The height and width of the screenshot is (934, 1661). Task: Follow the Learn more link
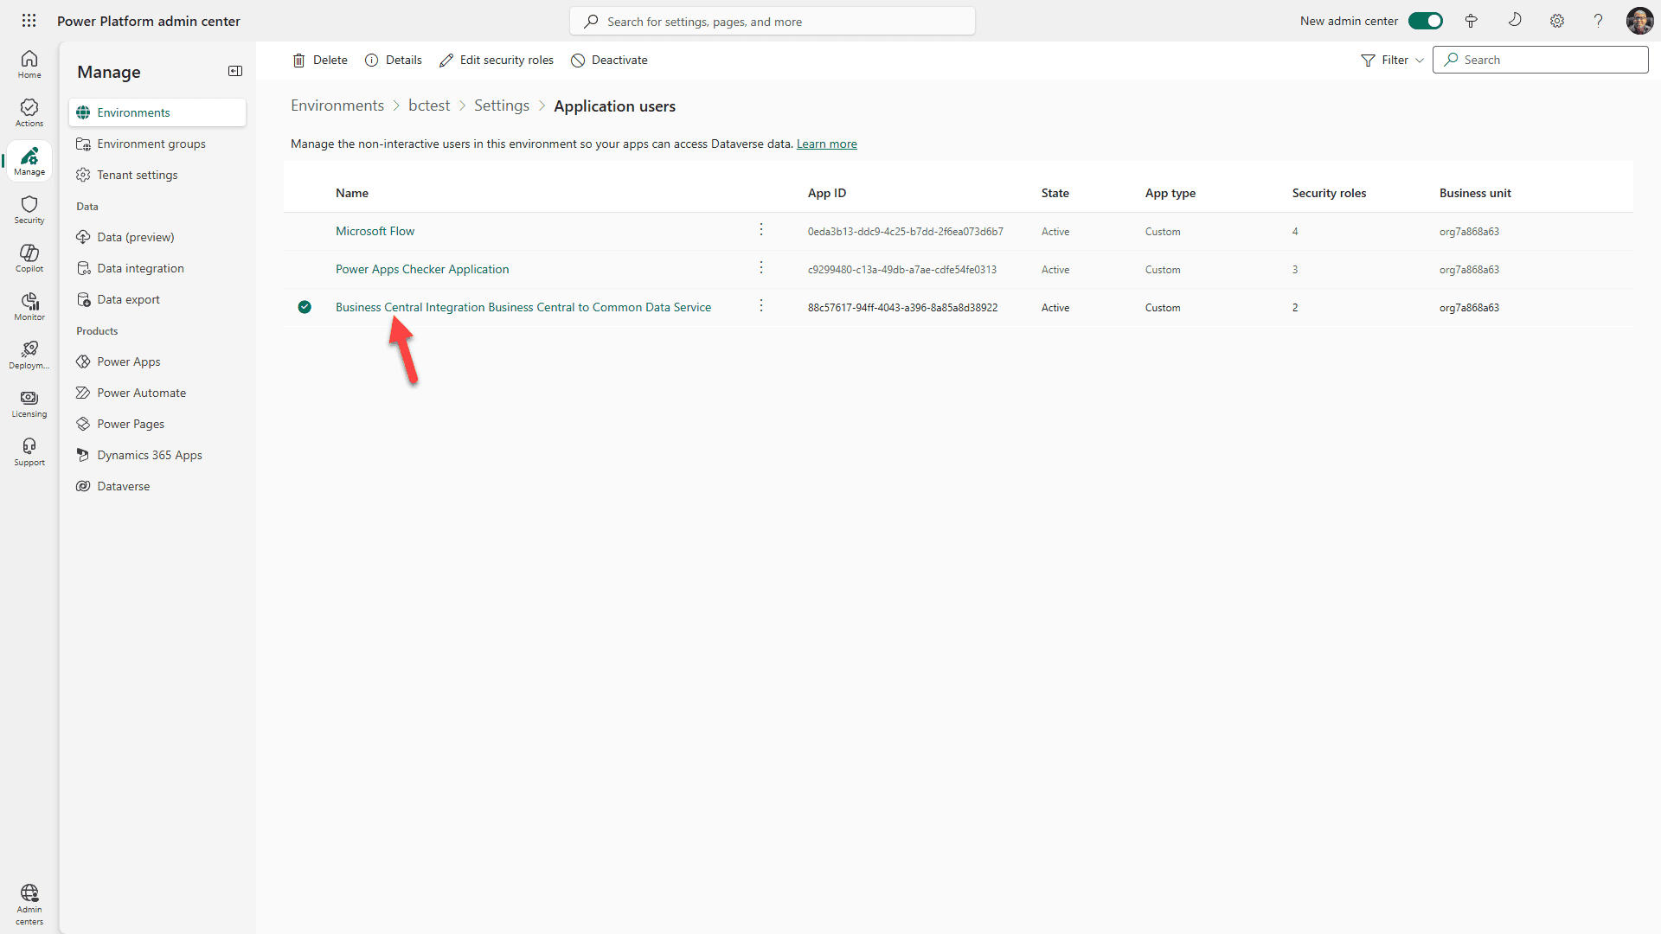coord(826,144)
